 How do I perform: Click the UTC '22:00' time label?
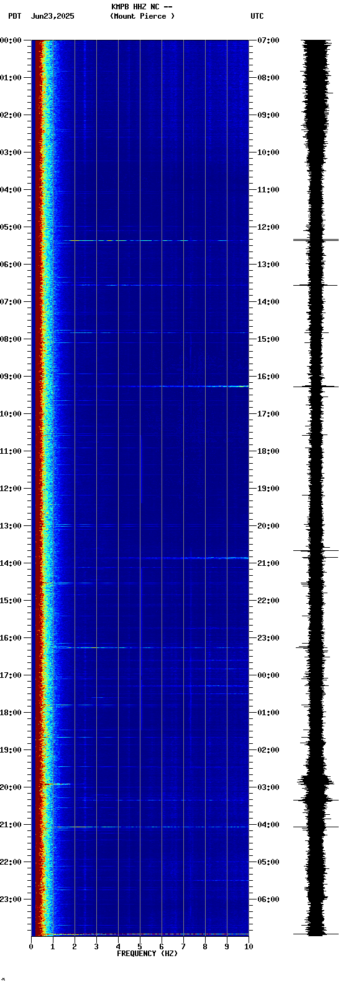pos(268,601)
